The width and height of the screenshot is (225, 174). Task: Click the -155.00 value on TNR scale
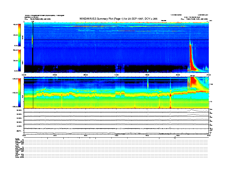[15, 107]
